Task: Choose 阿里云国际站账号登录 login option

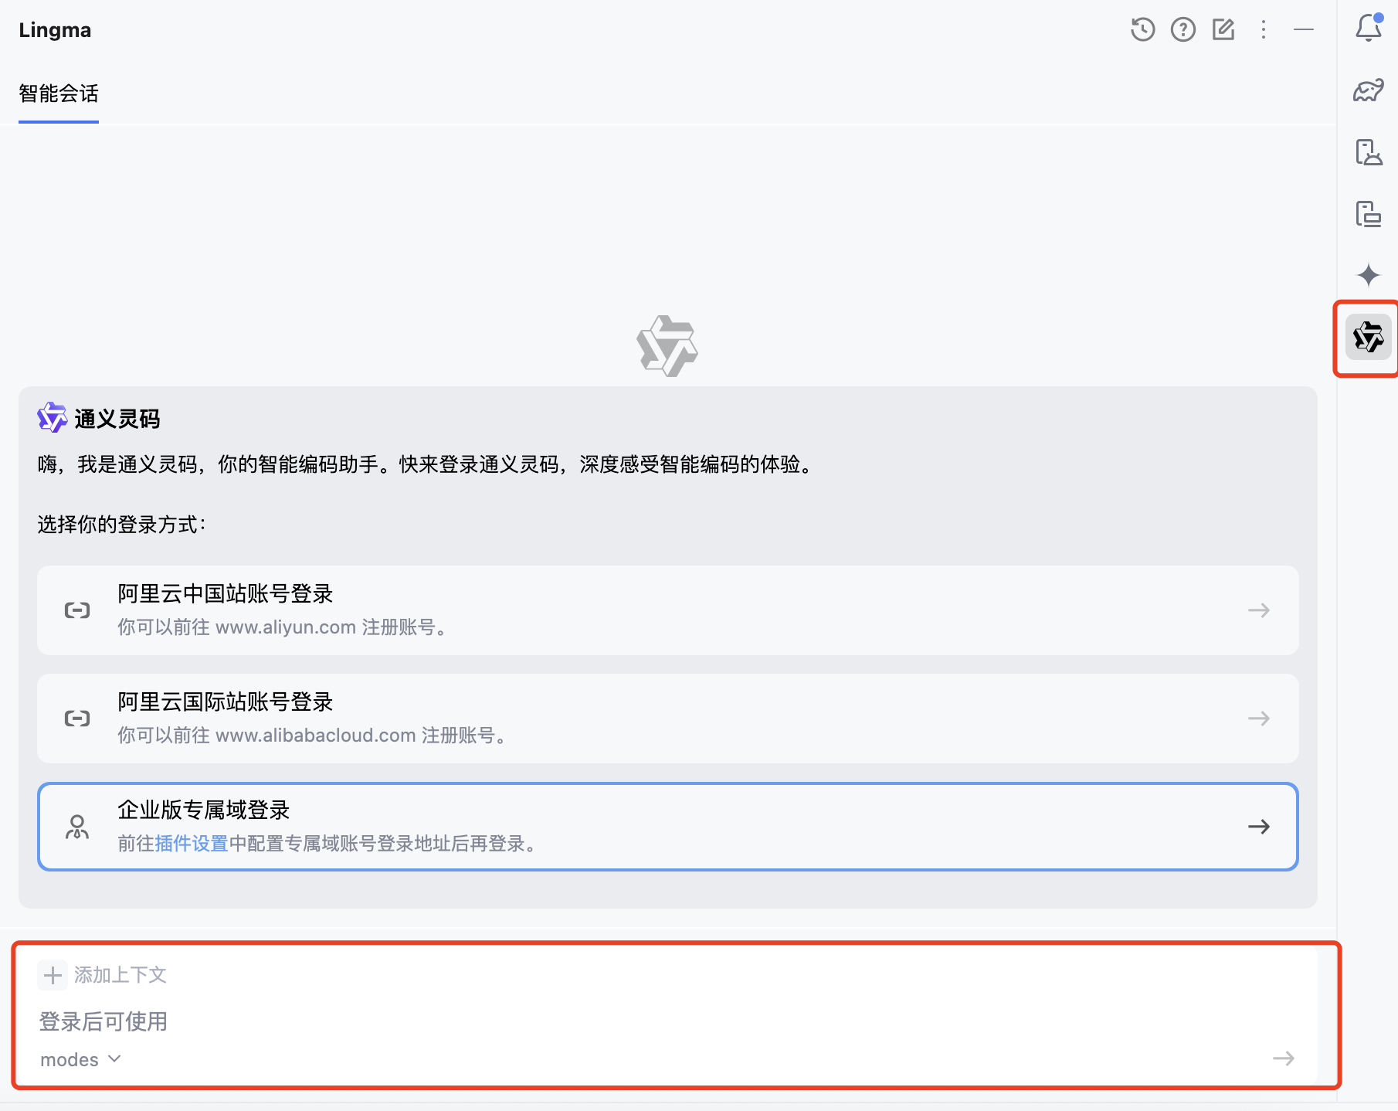Action: pyautogui.click(x=668, y=719)
